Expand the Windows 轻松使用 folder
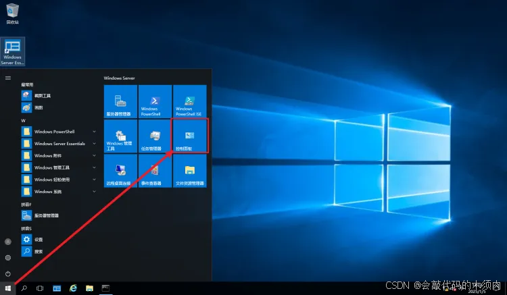 coord(58,180)
